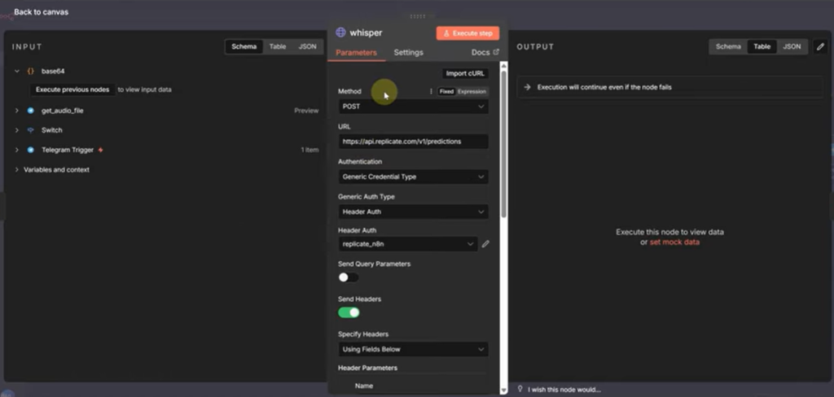Switch to the Settings tab

coord(408,53)
